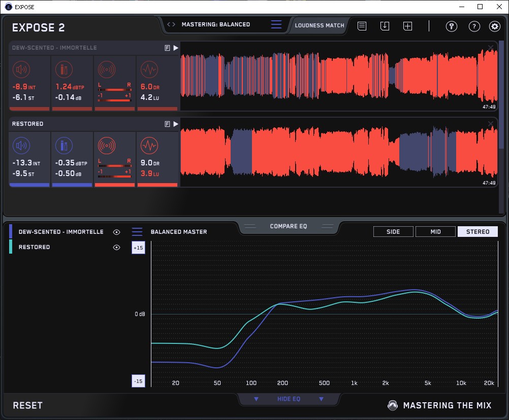Image resolution: width=509 pixels, height=420 pixels.
Task: Click the help question mark icon
Action: click(474, 26)
